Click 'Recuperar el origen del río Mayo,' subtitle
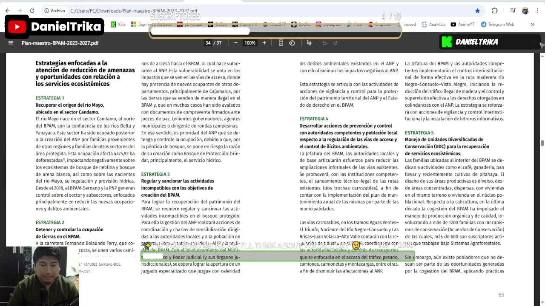The height and width of the screenshot is (306, 545). coord(70,105)
